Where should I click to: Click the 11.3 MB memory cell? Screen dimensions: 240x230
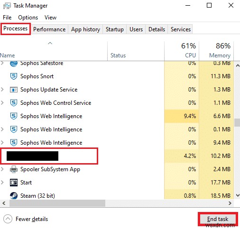216,76
